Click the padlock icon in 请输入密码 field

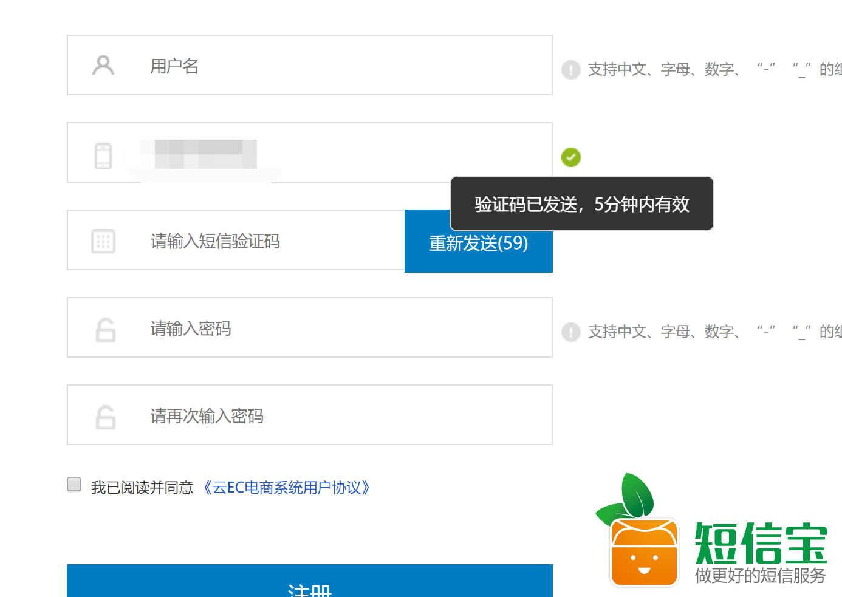pyautogui.click(x=105, y=330)
